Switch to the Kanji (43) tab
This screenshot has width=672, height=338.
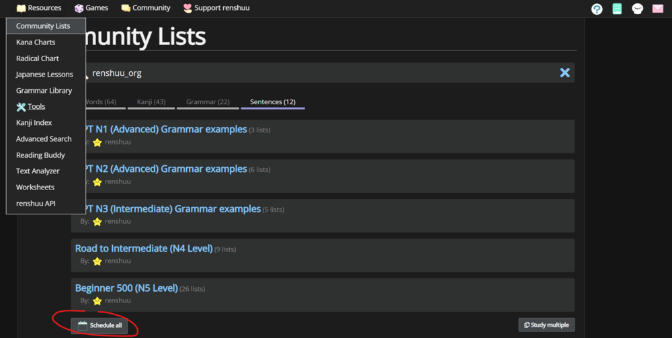151,102
